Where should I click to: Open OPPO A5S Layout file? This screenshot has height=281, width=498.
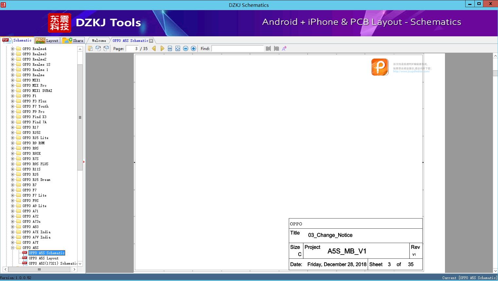44,258
